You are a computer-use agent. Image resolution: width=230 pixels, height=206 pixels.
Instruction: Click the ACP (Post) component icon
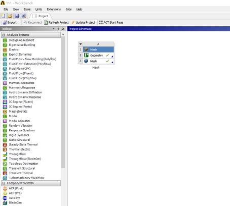(5, 188)
